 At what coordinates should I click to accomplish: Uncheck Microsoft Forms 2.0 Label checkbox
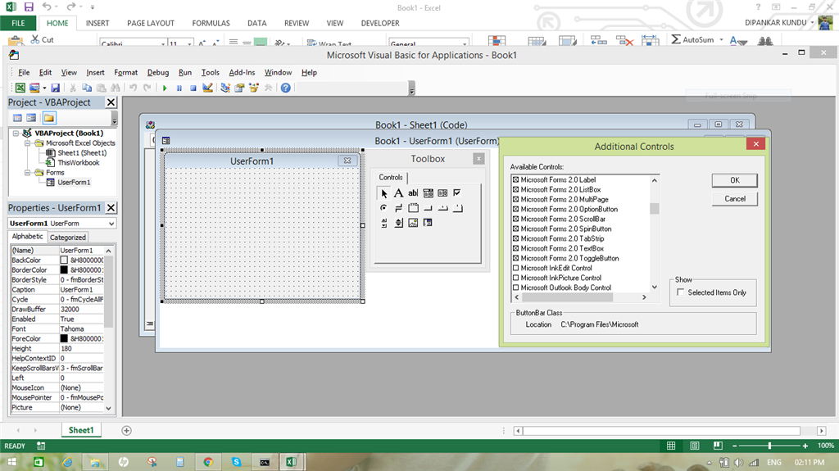tap(516, 180)
